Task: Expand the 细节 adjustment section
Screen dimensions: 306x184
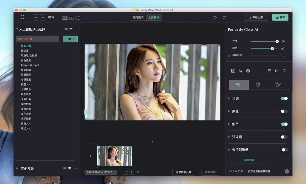Action: click(x=229, y=124)
